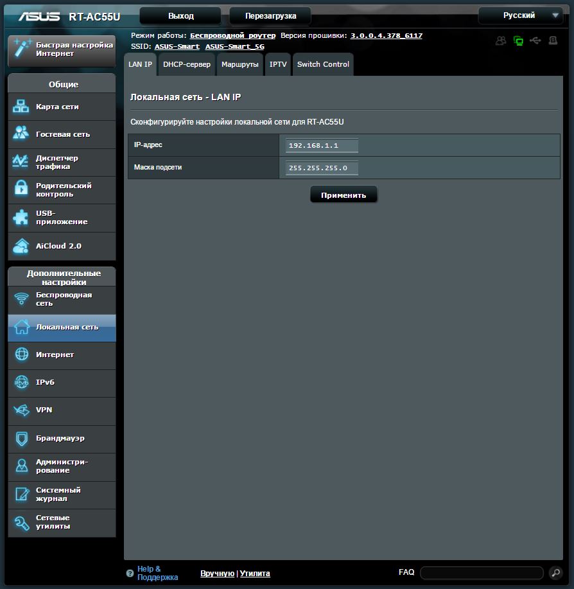574x589 pixels.
Task: Click the green network connection status icon
Action: (x=518, y=40)
